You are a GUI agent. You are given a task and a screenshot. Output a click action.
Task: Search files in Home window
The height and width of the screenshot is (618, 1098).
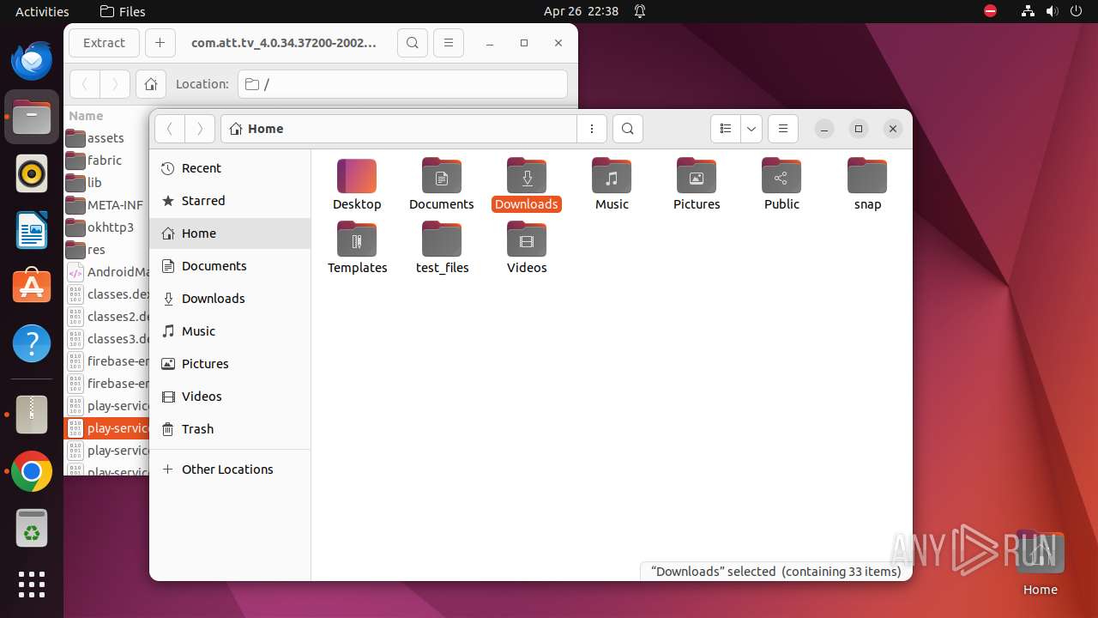628,129
